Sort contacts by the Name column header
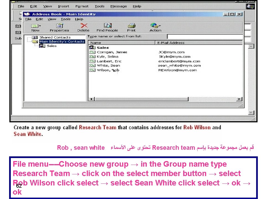265x199 pixels. [x=122, y=43]
